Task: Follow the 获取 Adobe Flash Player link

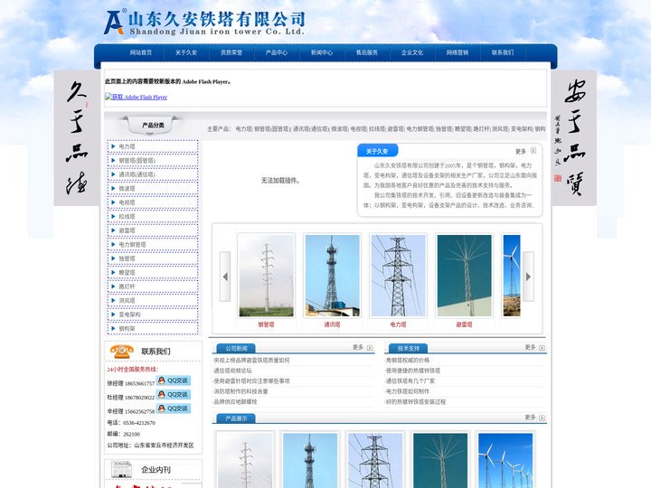Action: [x=139, y=97]
